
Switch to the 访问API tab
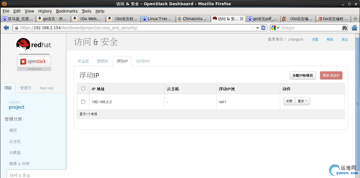[143, 61]
